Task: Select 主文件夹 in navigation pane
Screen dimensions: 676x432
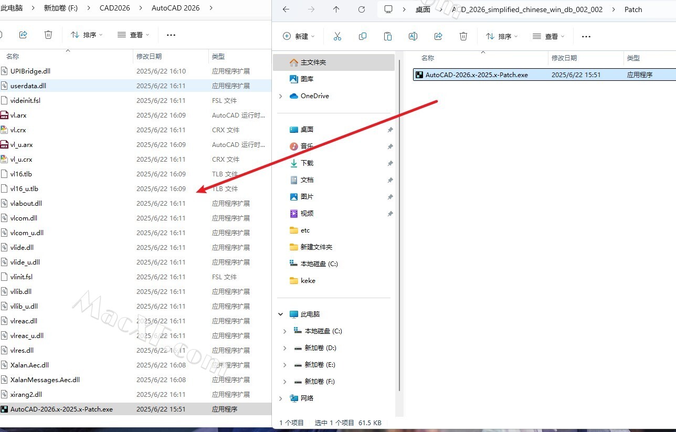Action: coord(334,62)
